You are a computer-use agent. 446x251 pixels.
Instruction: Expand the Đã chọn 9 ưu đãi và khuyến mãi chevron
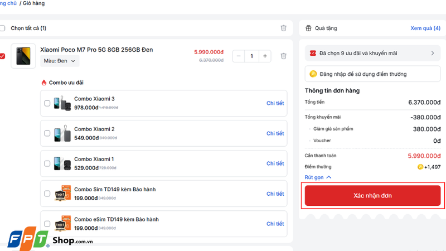pos(433,53)
